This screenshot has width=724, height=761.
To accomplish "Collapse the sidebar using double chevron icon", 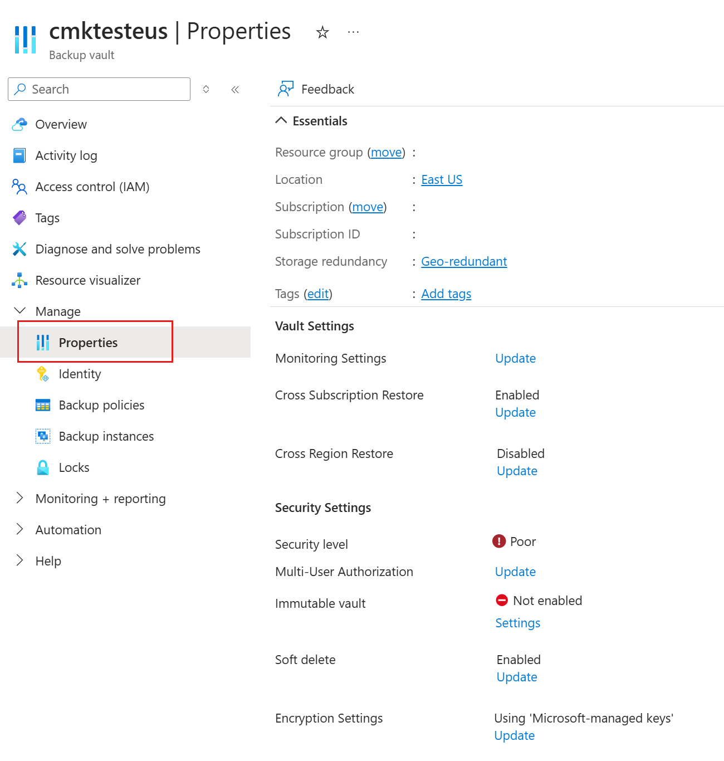I will coord(235,90).
